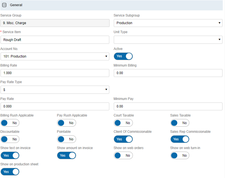Enable the Discountable toggle
The height and width of the screenshot is (178, 225).
[x=10, y=139]
